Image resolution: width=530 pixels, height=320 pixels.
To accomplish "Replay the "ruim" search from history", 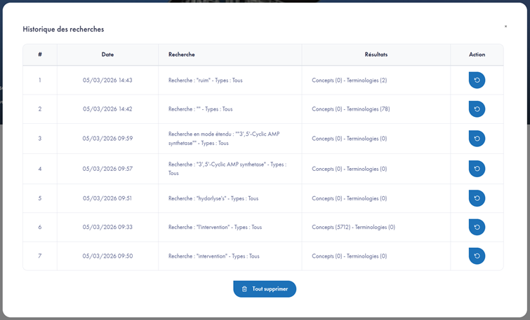I will click(x=477, y=81).
